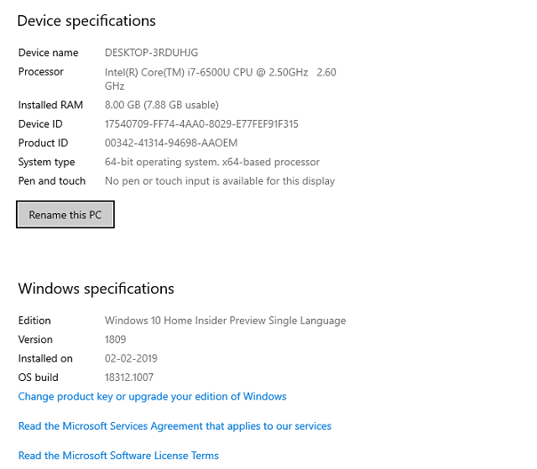Screen dimensions: 537x469
Task: Click the OS build label
Action: [39, 378]
